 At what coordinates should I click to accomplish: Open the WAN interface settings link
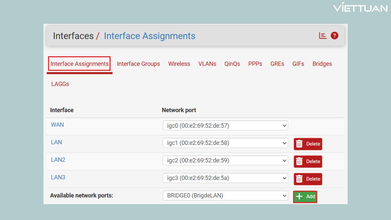pos(57,125)
